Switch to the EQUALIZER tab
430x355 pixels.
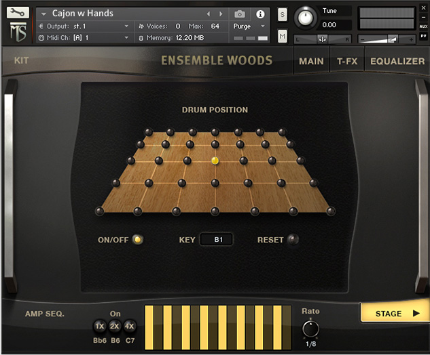(397, 61)
